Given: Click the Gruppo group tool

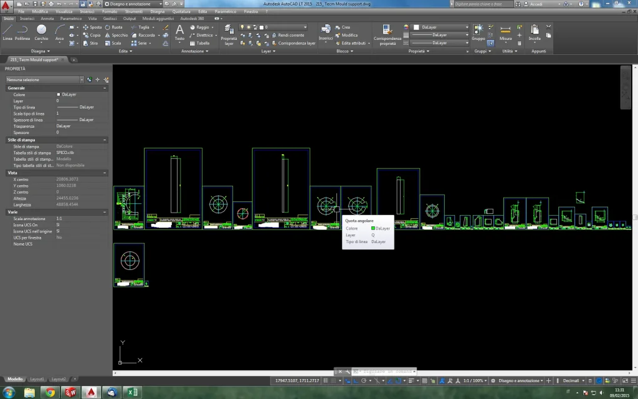Looking at the screenshot, I should click(x=478, y=32).
